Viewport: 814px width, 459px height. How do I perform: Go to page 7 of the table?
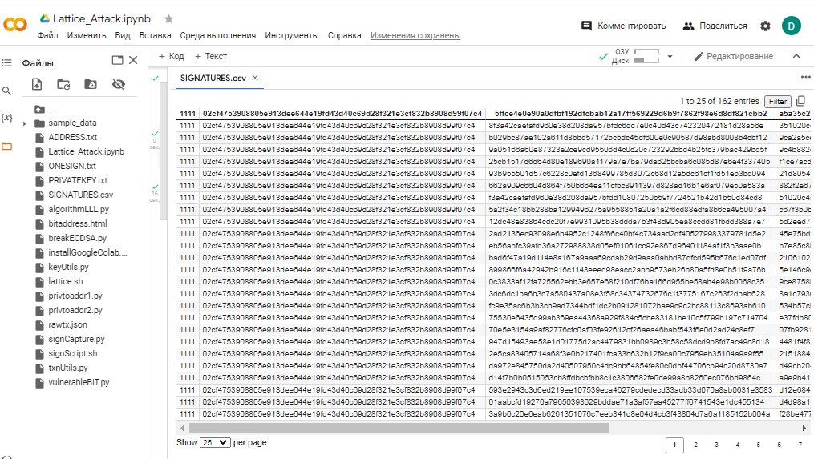(x=800, y=445)
